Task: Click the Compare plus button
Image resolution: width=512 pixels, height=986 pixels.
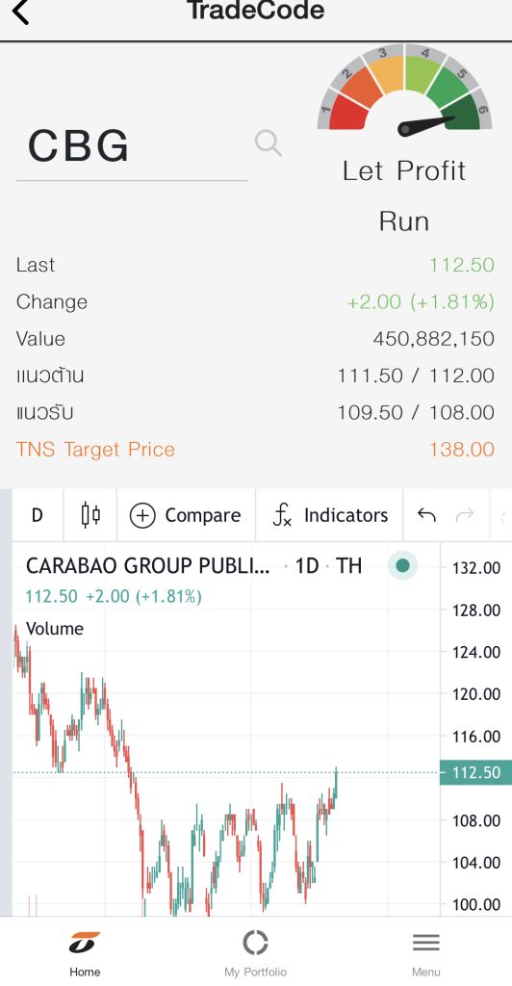Action: click(186, 516)
